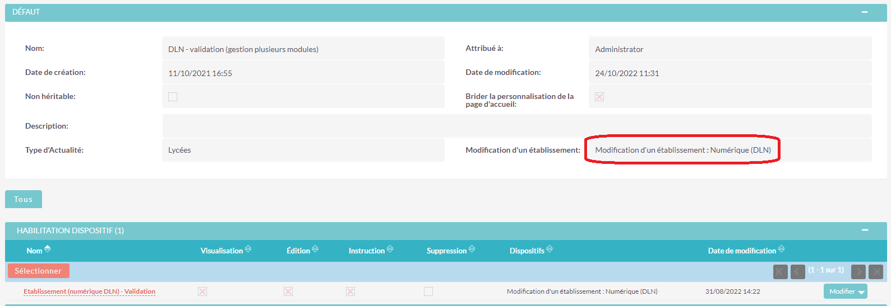Click the Instruction sort icon
Viewport: 891px width, 306px height.
point(390,249)
